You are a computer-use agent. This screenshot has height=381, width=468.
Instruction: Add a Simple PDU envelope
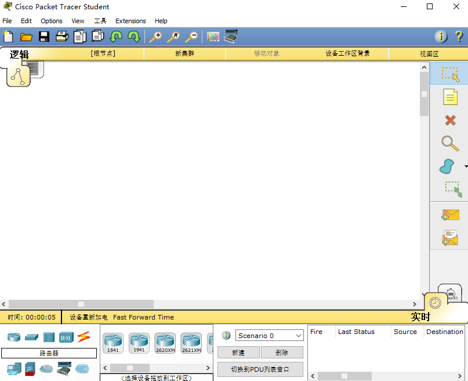click(451, 215)
